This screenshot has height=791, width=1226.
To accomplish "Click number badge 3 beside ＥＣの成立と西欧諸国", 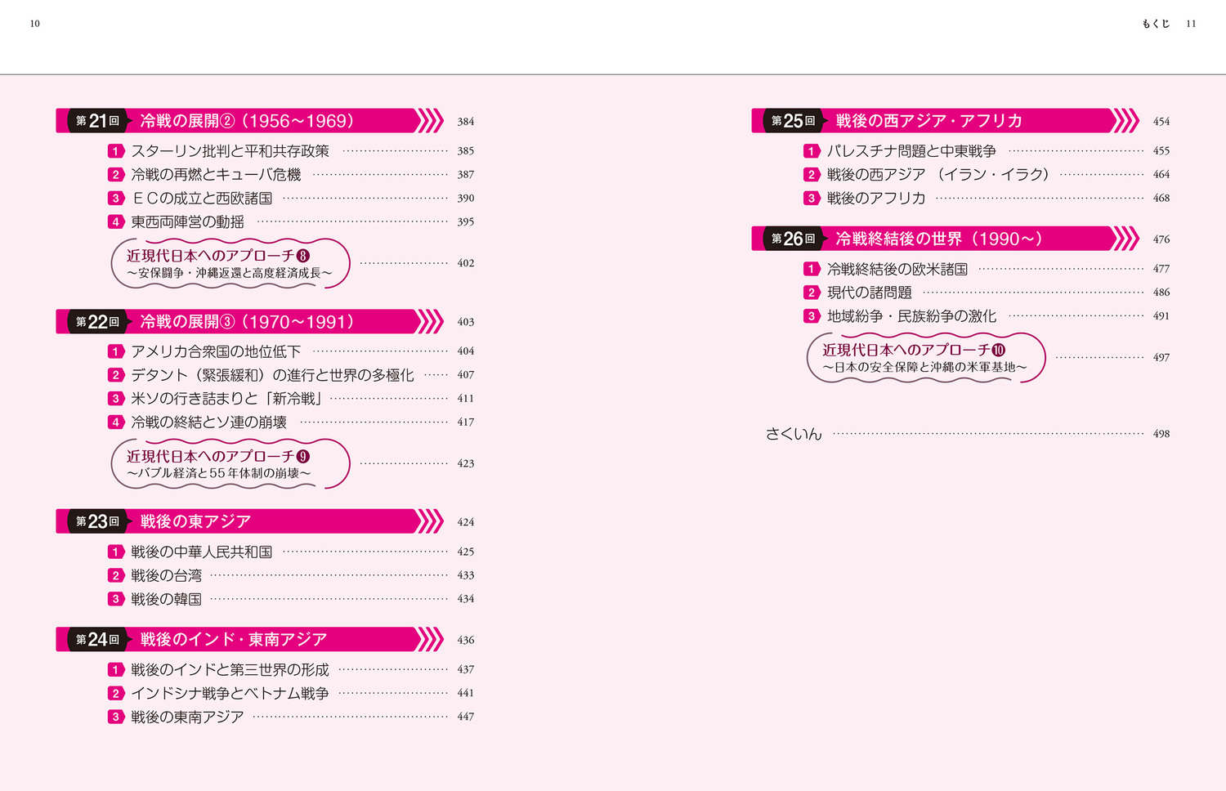I will 116,199.
